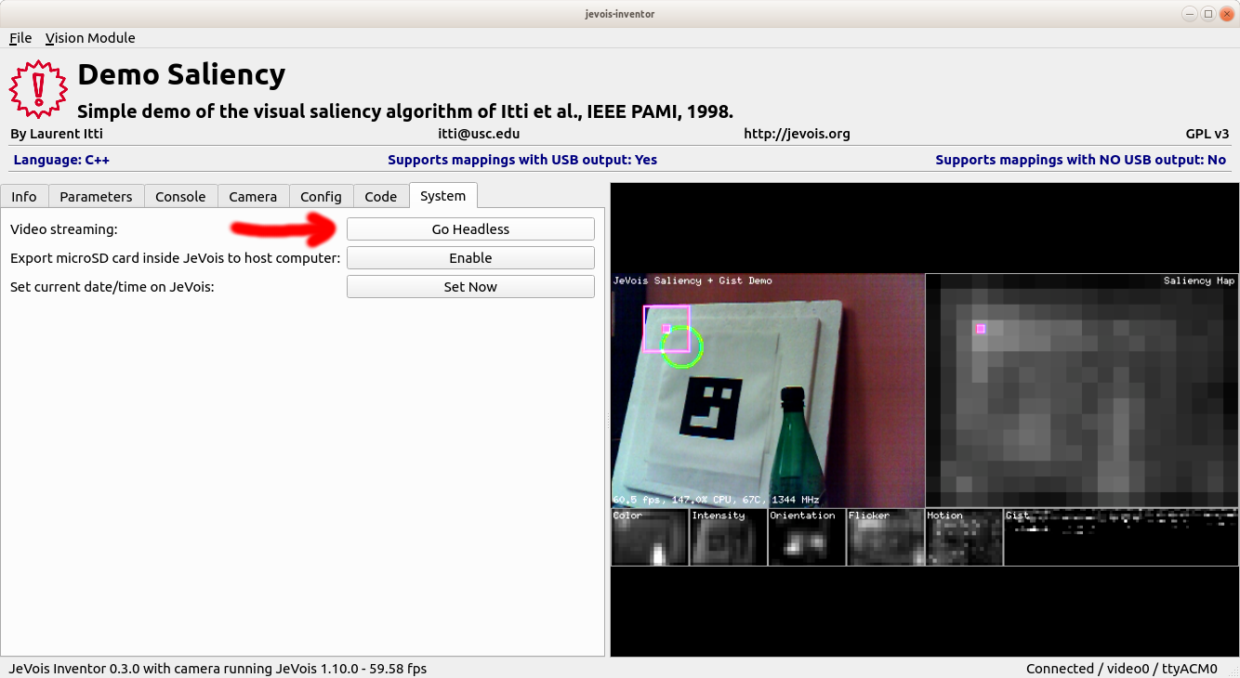Image resolution: width=1240 pixels, height=678 pixels.
Task: Select the System tab
Action: pyautogui.click(x=442, y=195)
